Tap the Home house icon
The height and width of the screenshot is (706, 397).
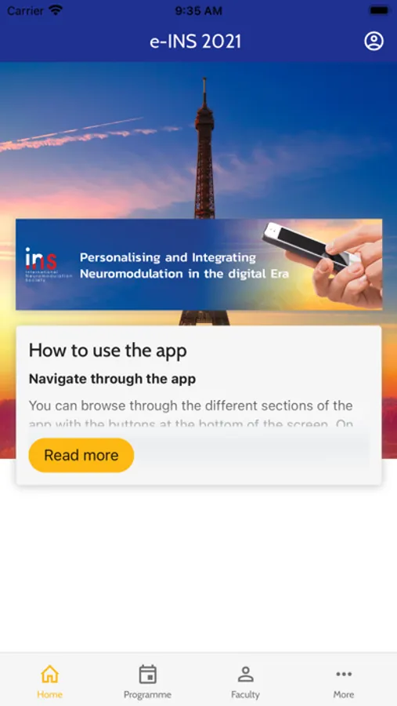[x=49, y=674]
